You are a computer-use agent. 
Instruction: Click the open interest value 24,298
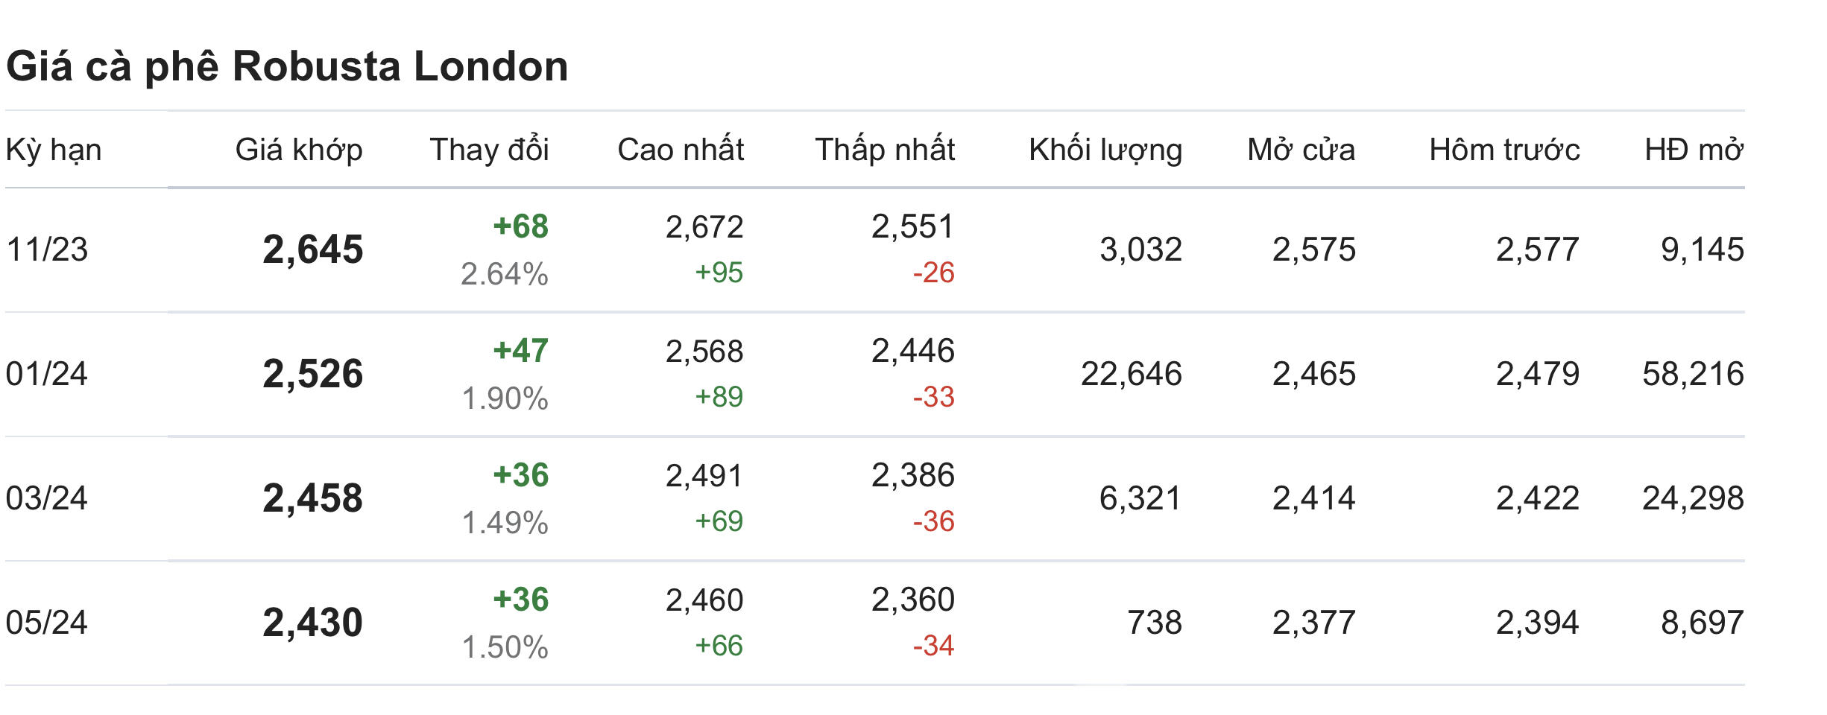1693,498
